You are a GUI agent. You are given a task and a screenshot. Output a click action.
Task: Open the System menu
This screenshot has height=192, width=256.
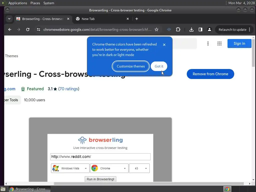(x=49, y=3)
